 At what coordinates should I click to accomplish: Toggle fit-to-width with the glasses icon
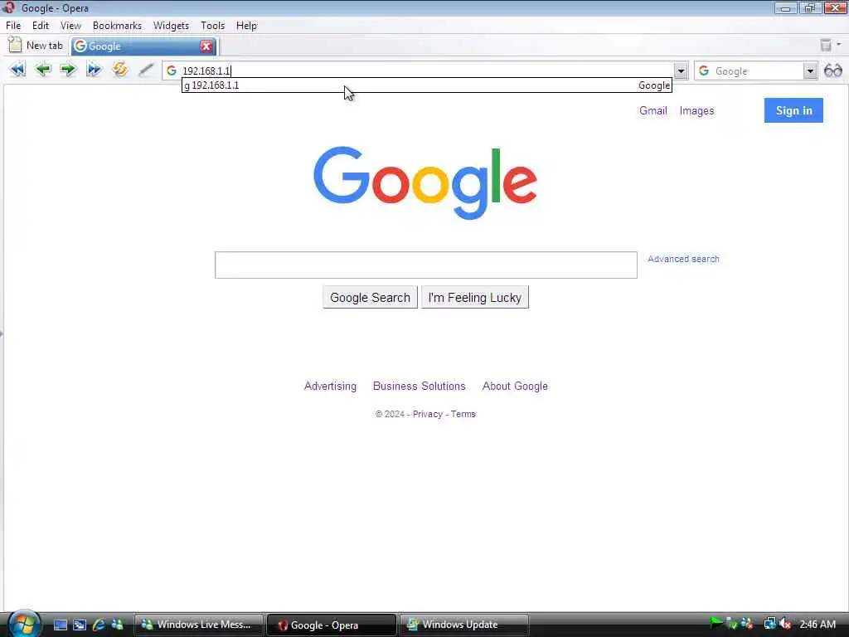[x=832, y=71]
